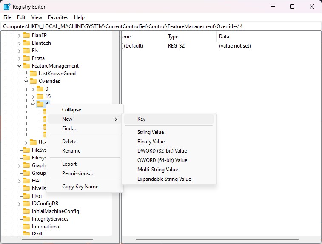
Task: Expand the Errata key
Action: pyautogui.click(x=19, y=59)
